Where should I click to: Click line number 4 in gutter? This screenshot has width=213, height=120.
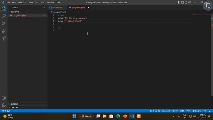pyautogui.click(x=53, y=24)
